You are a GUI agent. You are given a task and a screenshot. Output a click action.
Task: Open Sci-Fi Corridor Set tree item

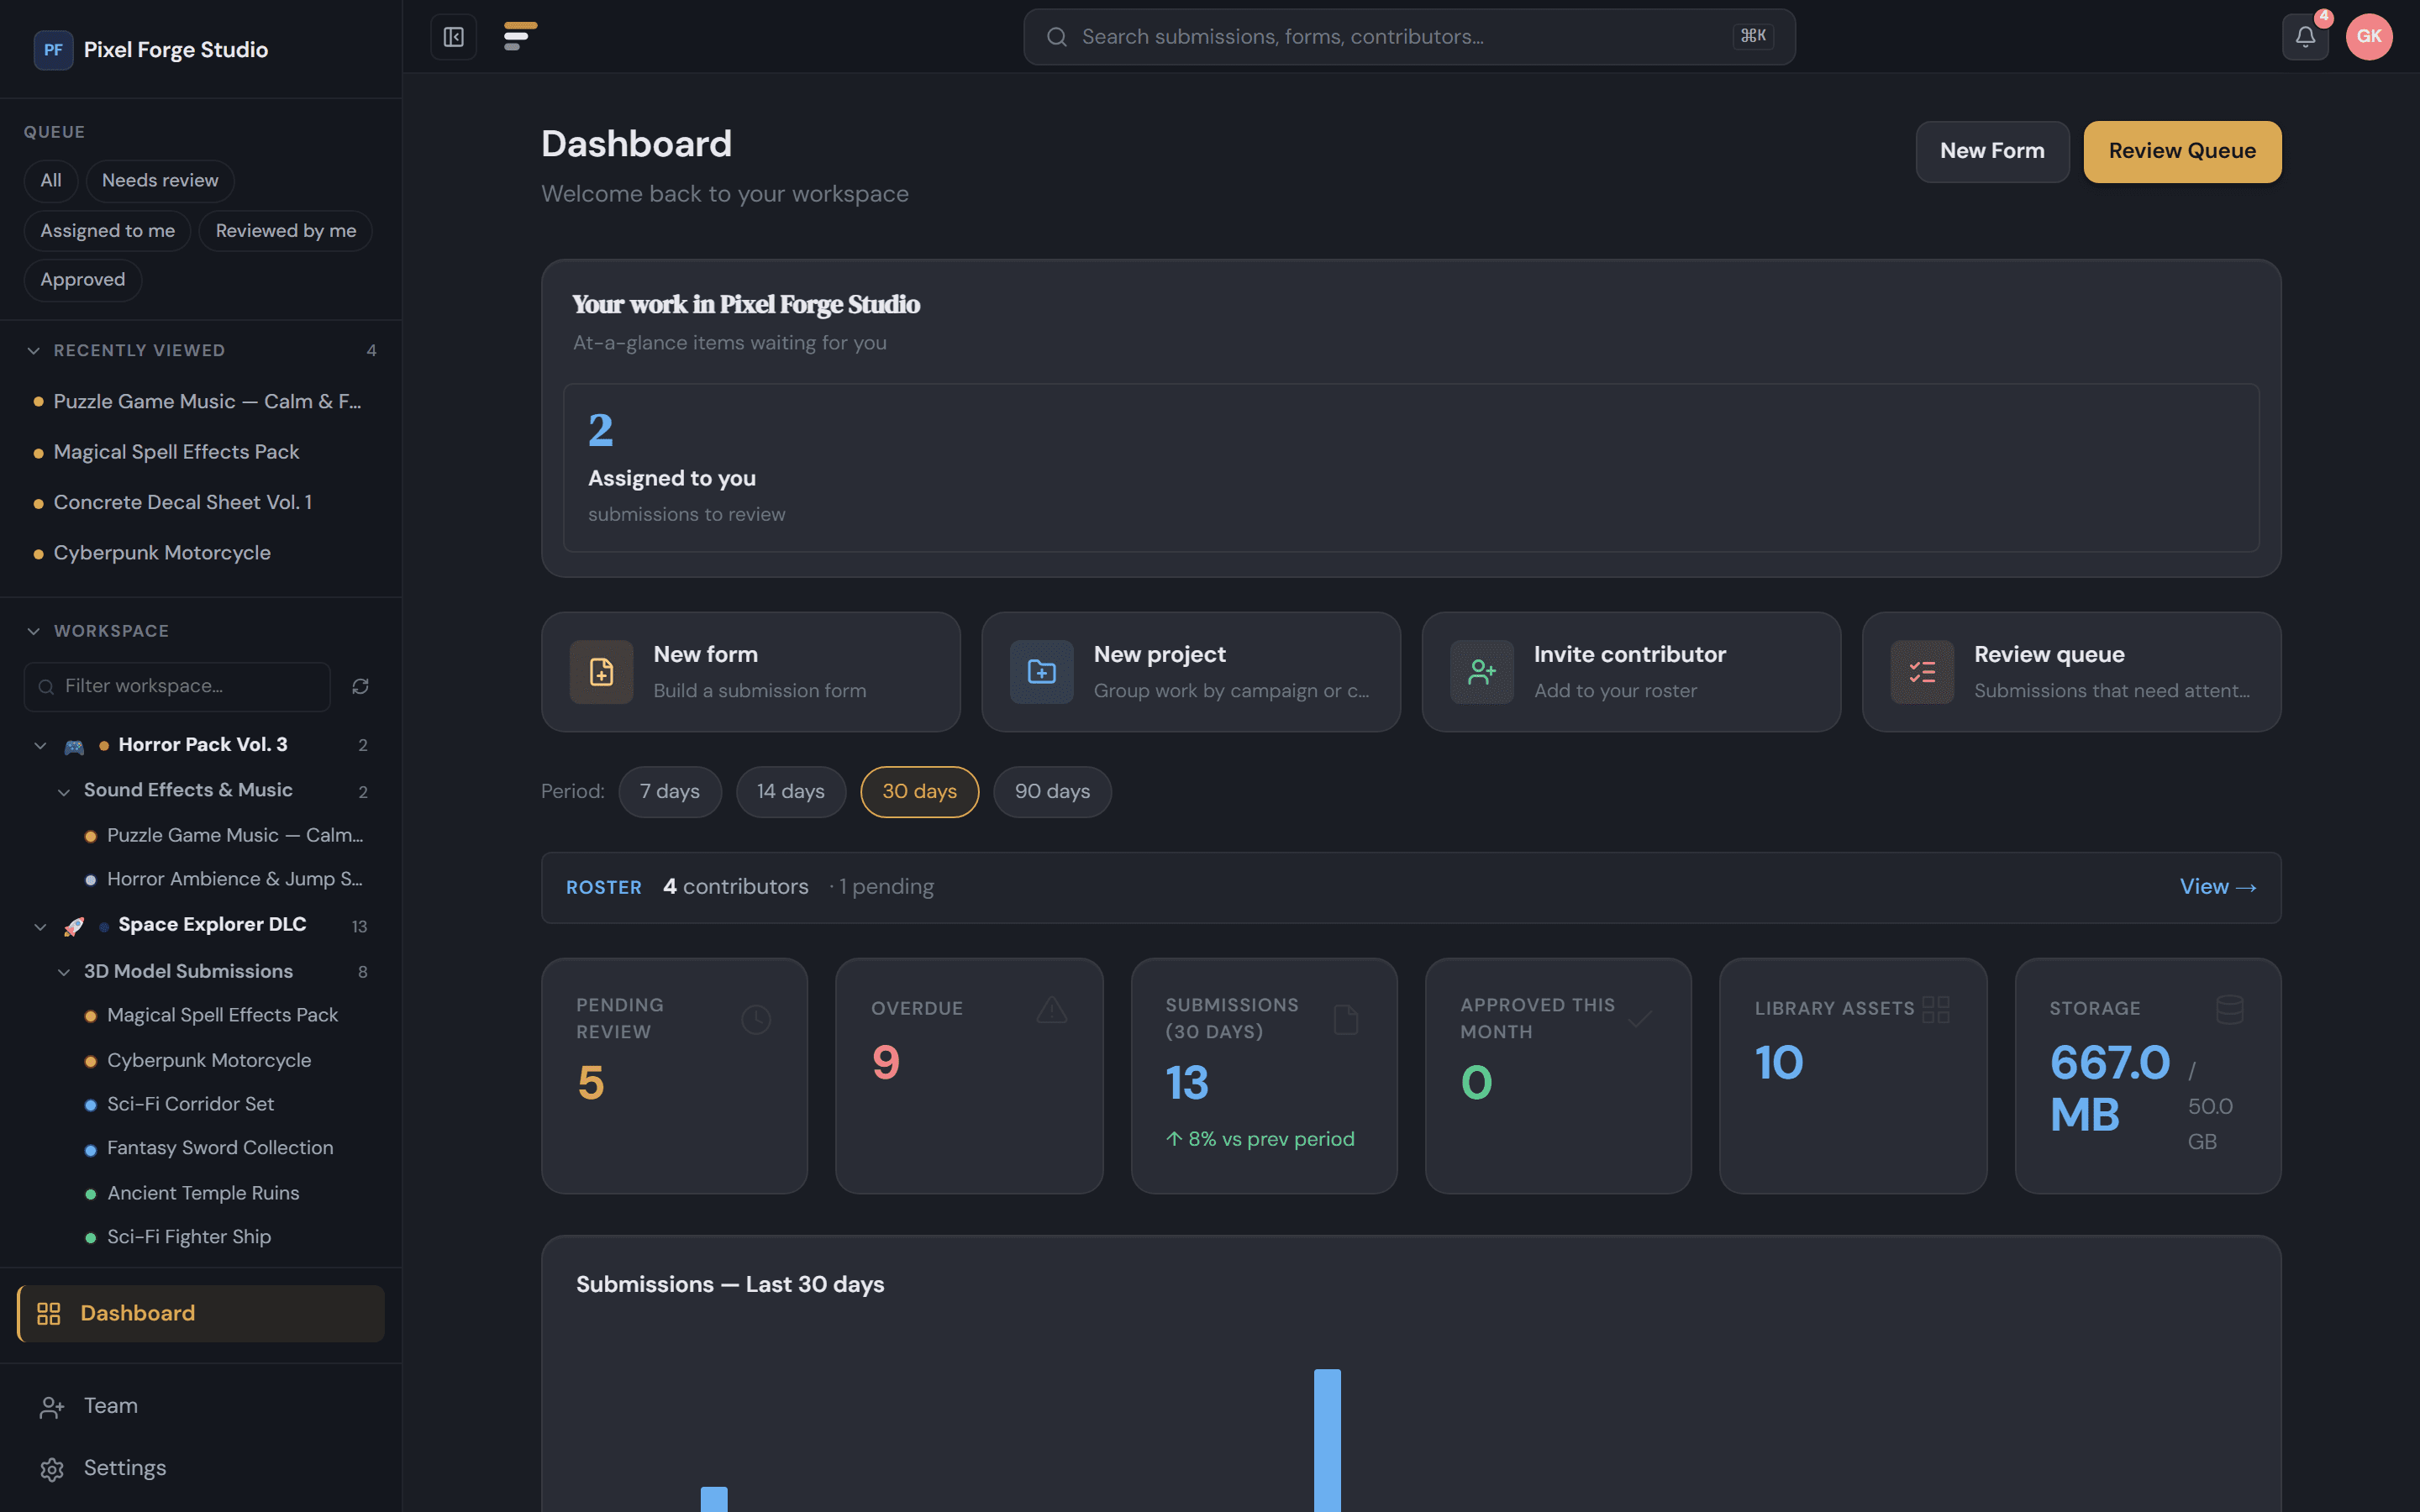190,1104
